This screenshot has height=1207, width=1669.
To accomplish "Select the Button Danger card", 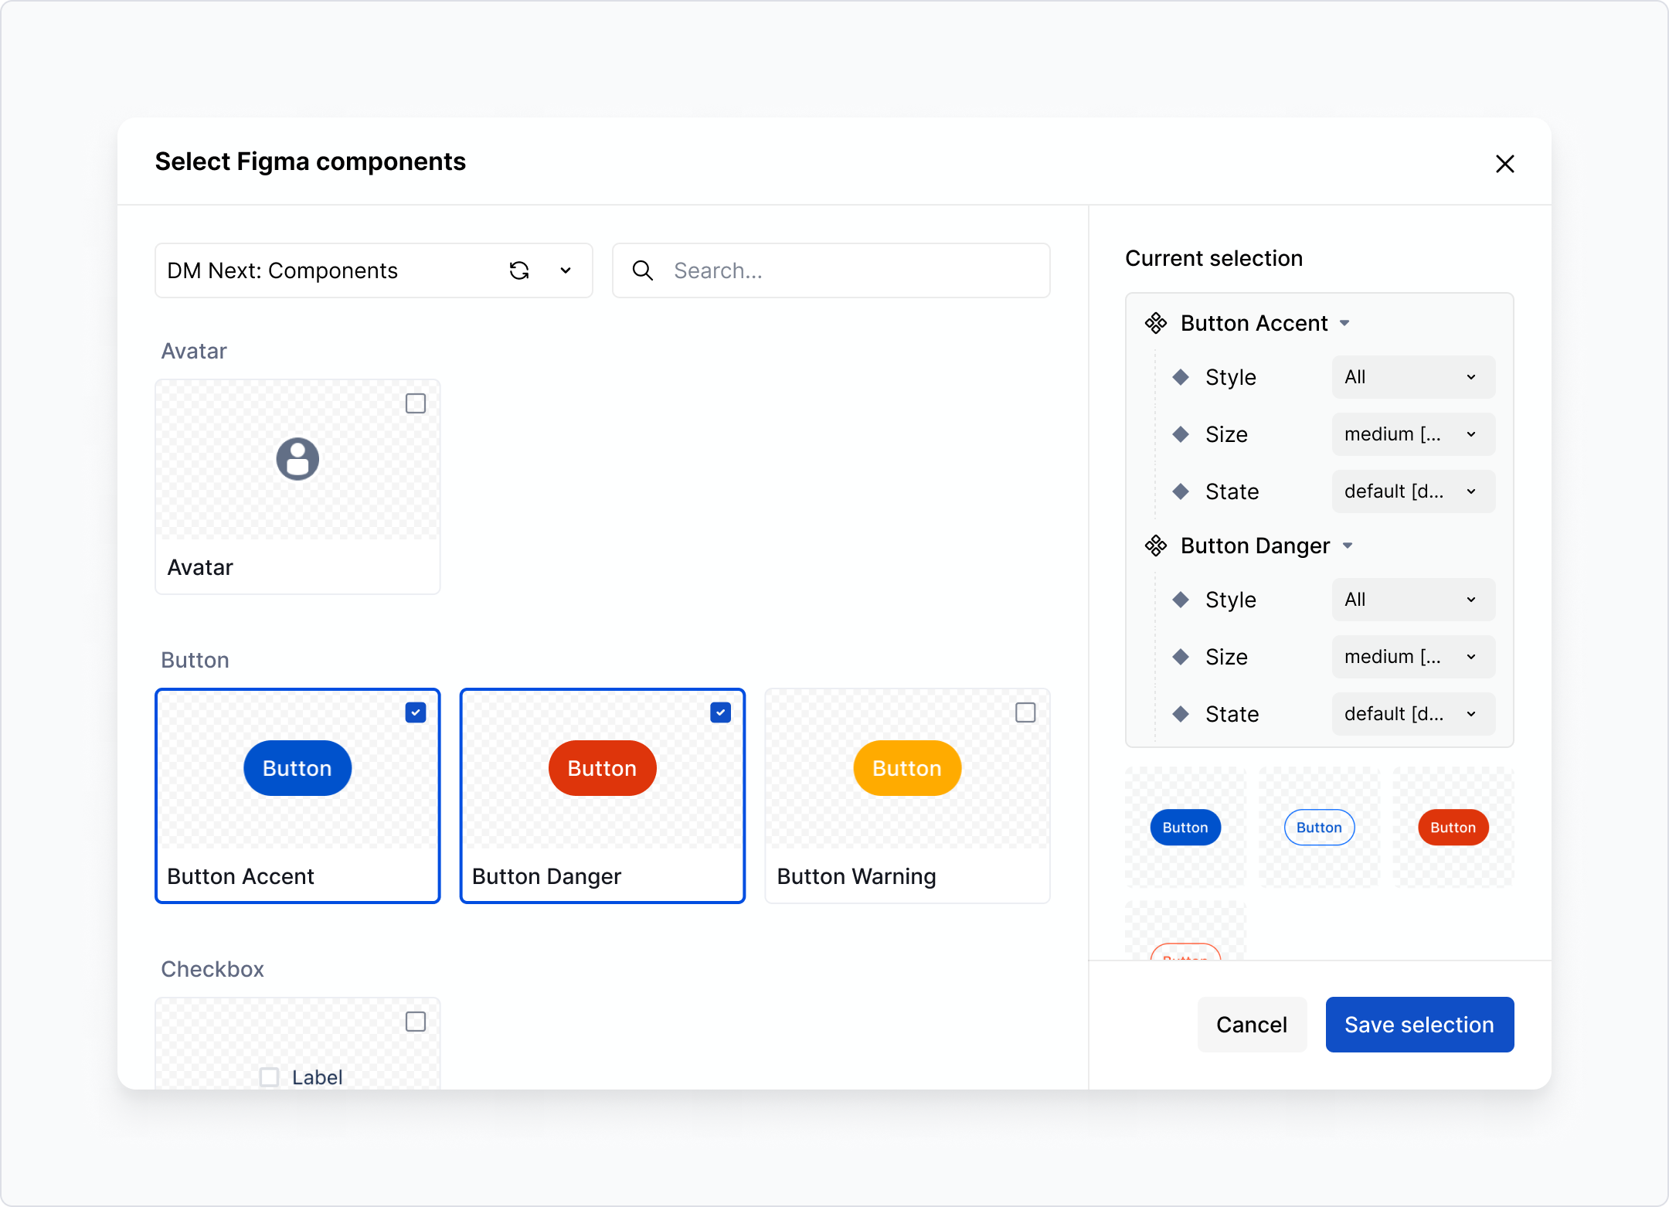I will [x=603, y=796].
